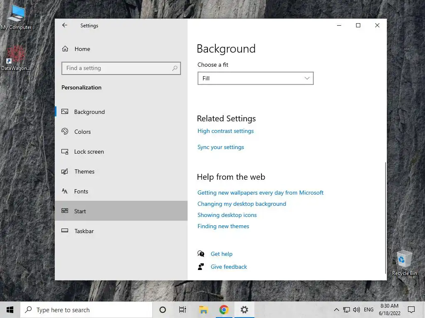Open Getting new wallpapers every day link

tap(260, 193)
